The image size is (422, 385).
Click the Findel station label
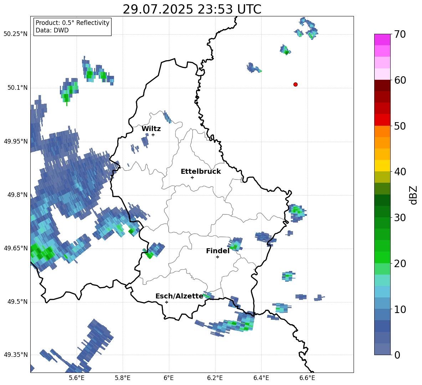(218, 251)
